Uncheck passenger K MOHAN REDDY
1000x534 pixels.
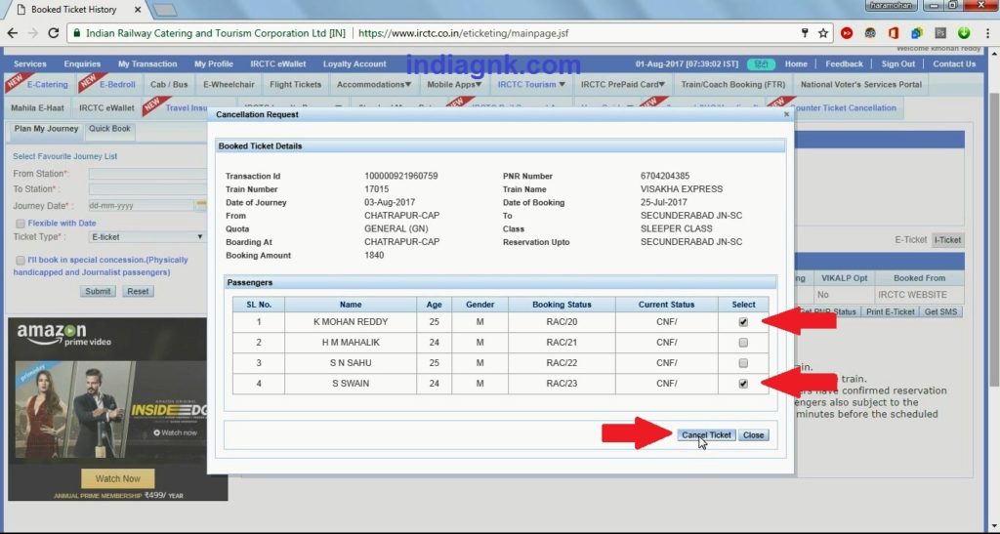click(743, 321)
